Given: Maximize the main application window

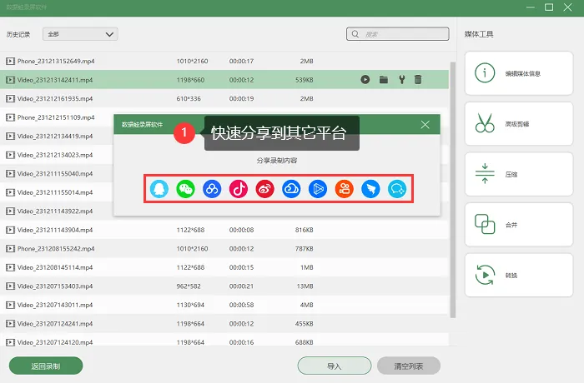Looking at the screenshot, I should tap(549, 7).
